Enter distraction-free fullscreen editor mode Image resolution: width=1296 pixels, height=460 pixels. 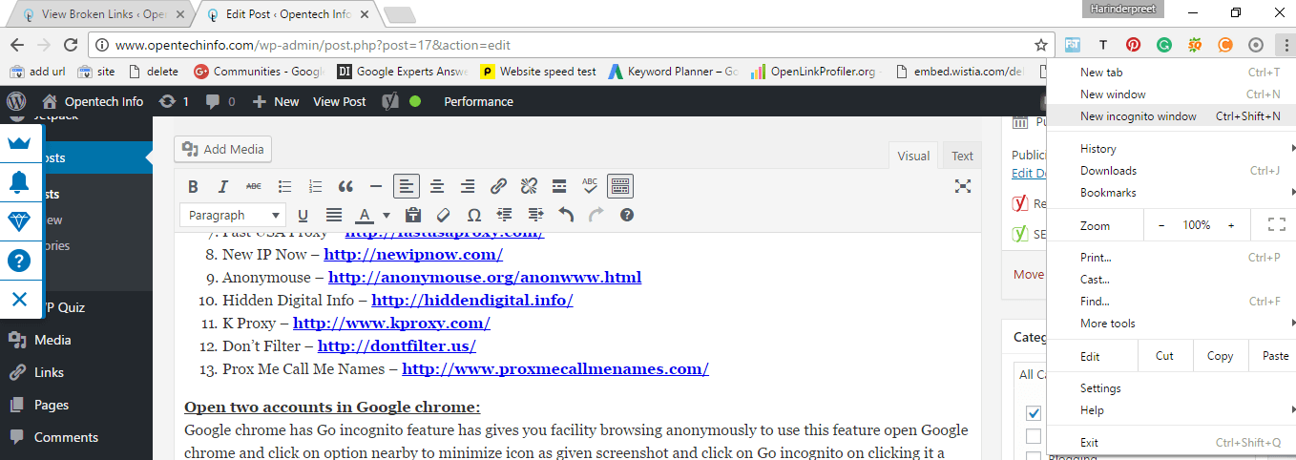(963, 186)
